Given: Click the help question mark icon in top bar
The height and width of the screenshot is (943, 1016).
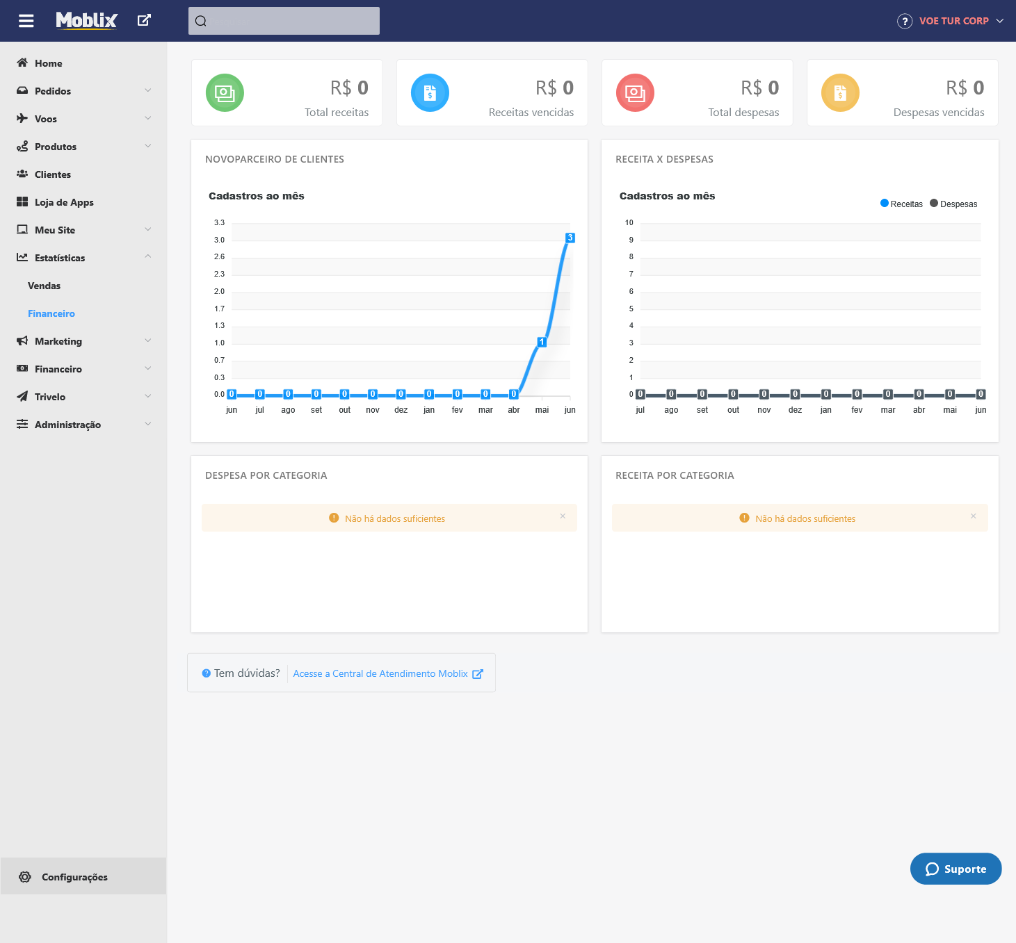Looking at the screenshot, I should (905, 21).
